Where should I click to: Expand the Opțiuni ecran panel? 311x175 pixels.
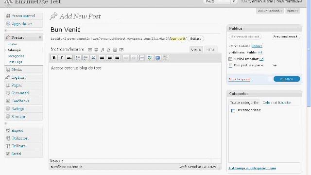270,11
